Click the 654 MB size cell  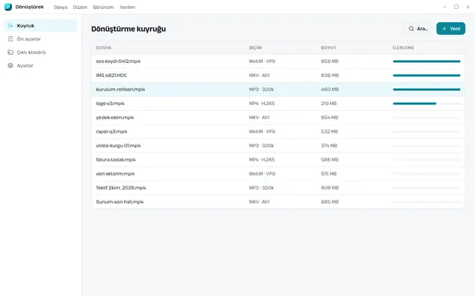click(x=330, y=118)
